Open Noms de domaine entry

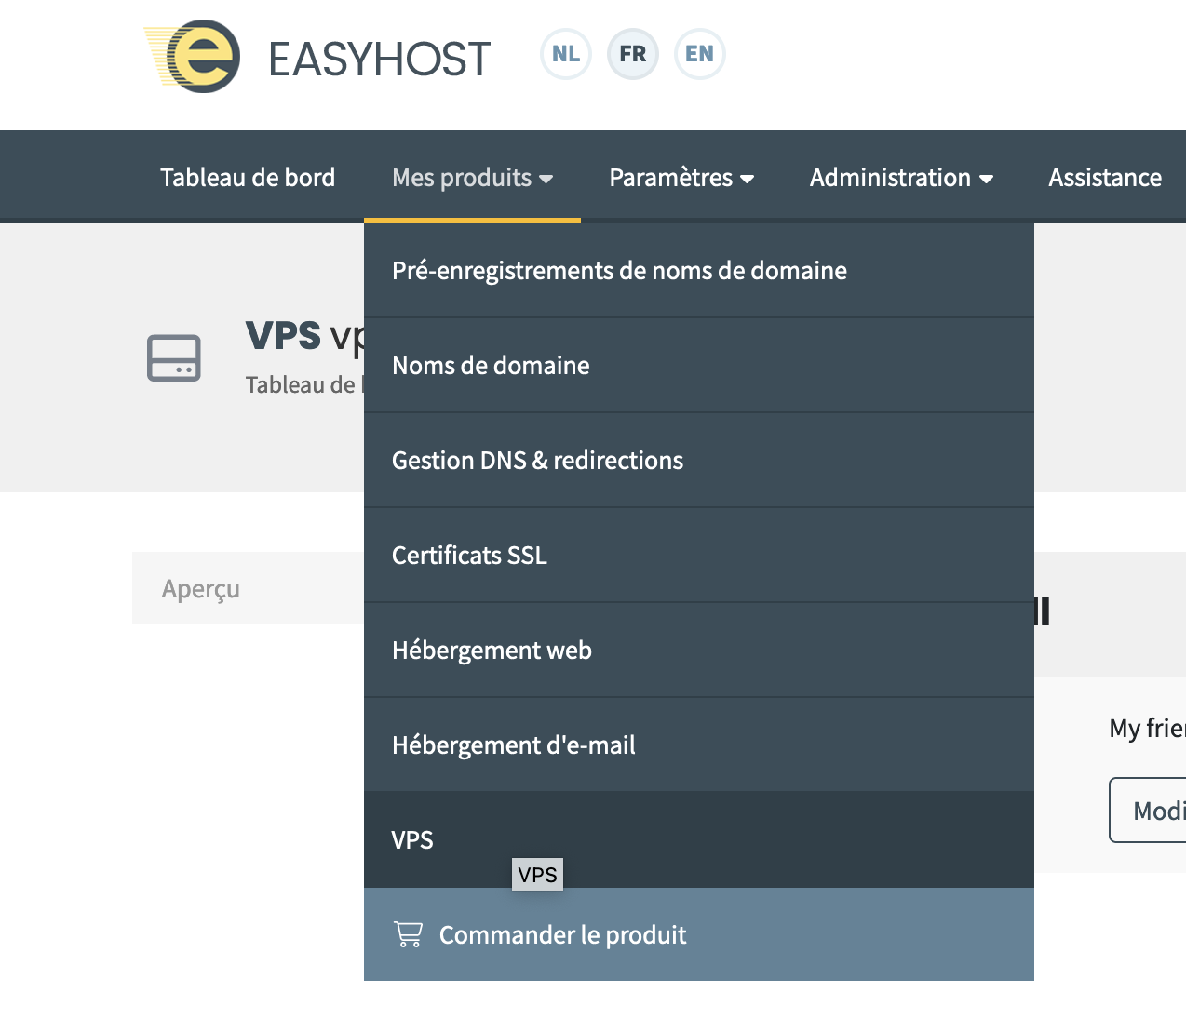point(491,366)
